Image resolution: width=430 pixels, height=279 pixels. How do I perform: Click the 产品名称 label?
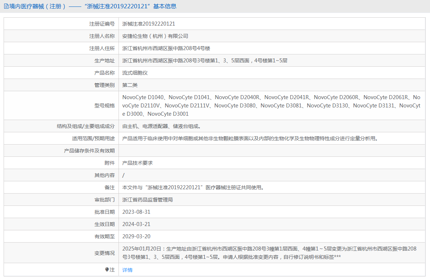coord(104,73)
